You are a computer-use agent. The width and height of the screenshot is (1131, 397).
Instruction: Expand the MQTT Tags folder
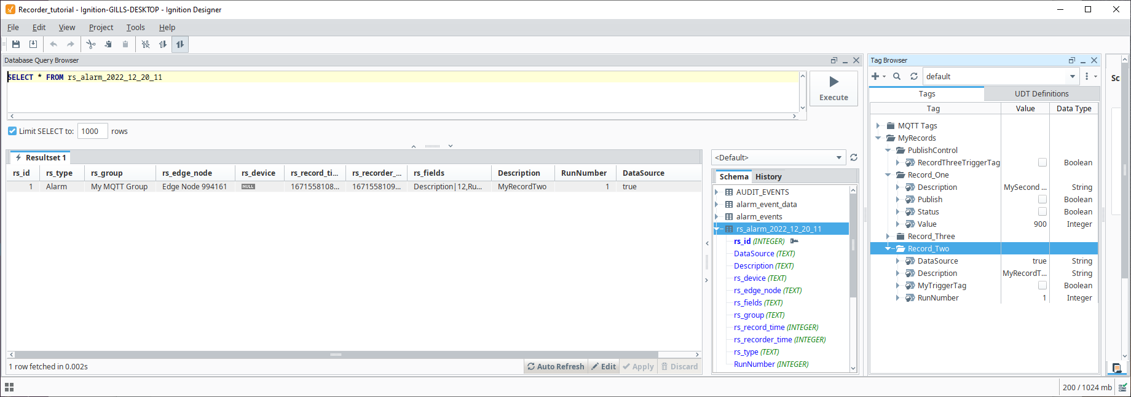[878, 126]
